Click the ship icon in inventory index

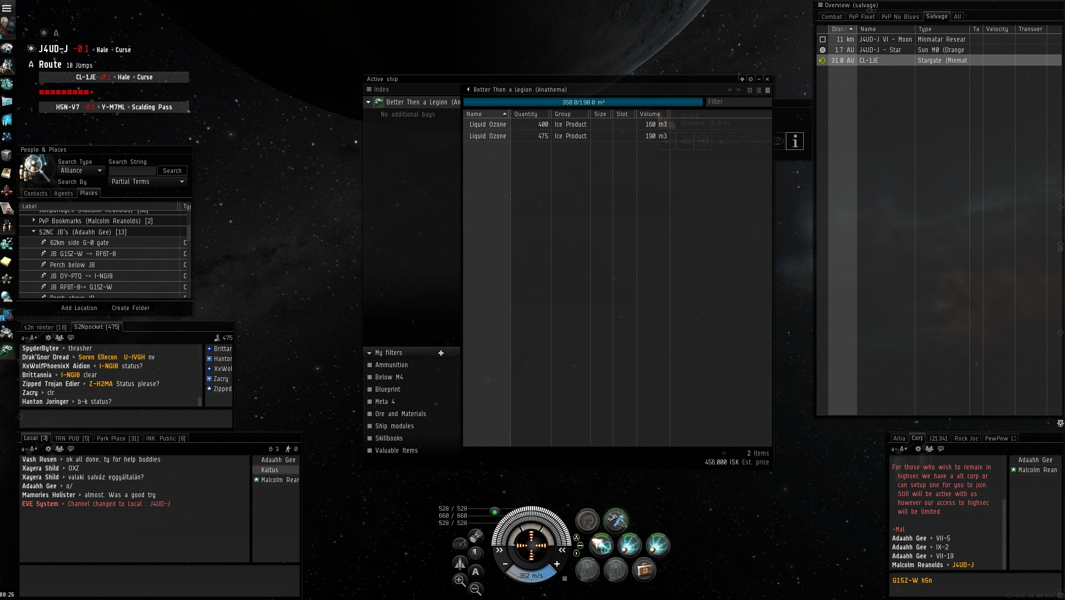tap(379, 102)
